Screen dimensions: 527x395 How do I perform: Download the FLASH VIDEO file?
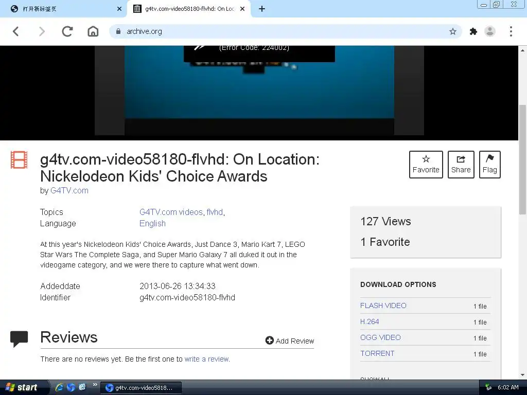click(x=383, y=306)
